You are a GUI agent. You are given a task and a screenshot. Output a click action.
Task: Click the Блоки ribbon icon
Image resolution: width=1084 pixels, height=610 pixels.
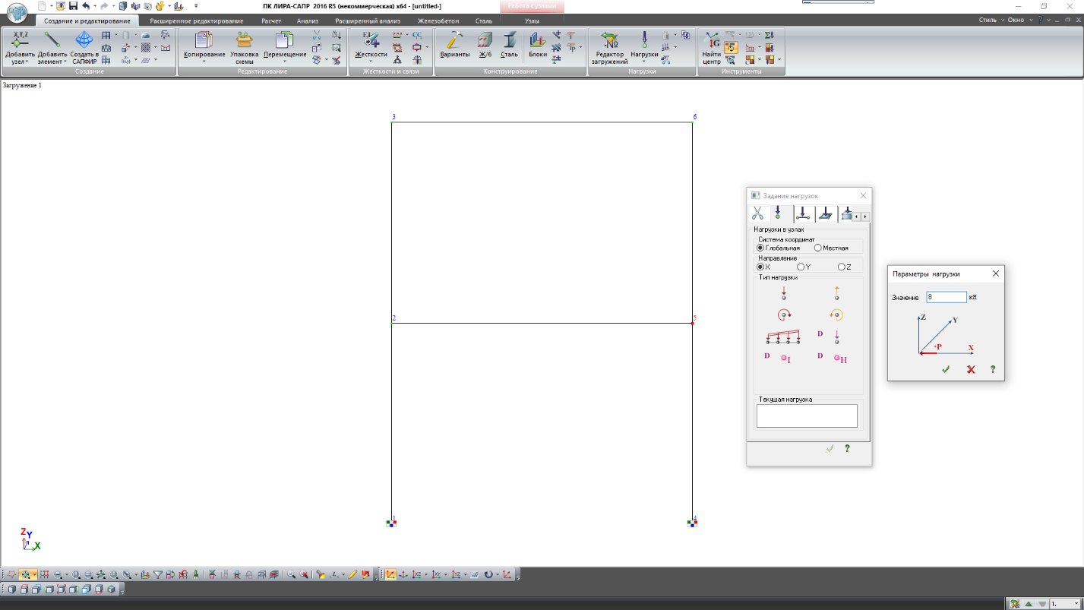point(538,40)
